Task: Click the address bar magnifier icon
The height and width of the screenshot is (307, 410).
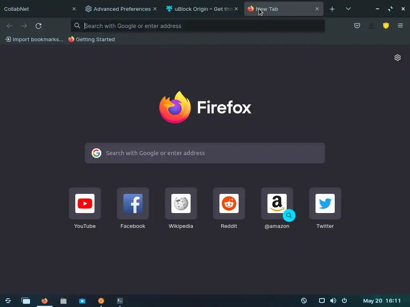Action: point(77,26)
